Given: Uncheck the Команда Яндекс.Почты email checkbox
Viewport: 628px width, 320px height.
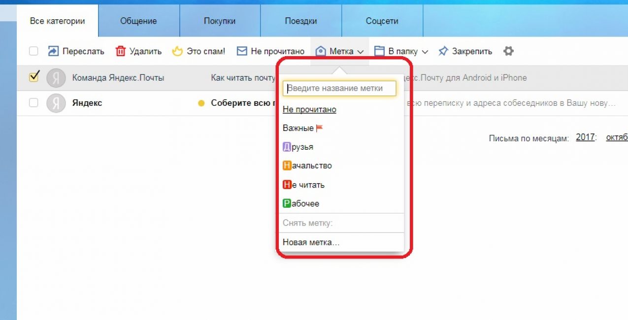Looking at the screenshot, I should pos(33,77).
